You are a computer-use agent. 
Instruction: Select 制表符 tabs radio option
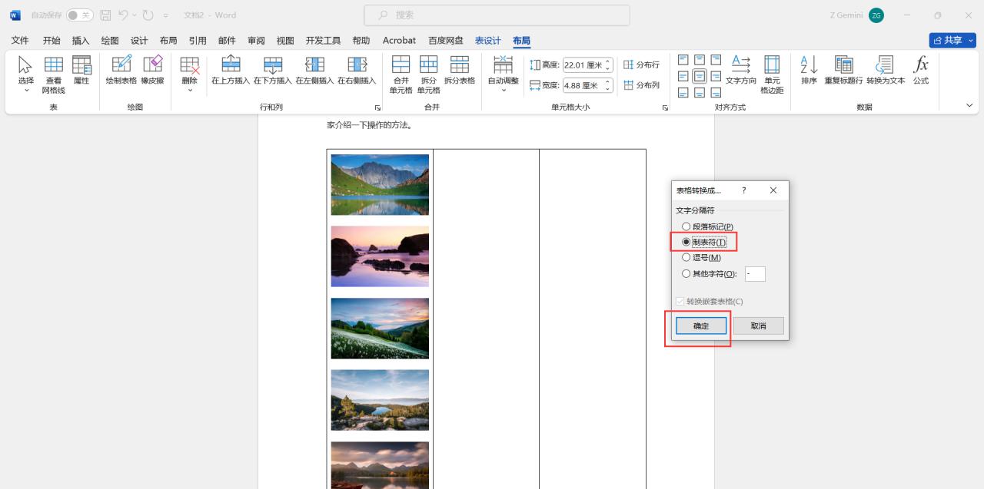[686, 242]
